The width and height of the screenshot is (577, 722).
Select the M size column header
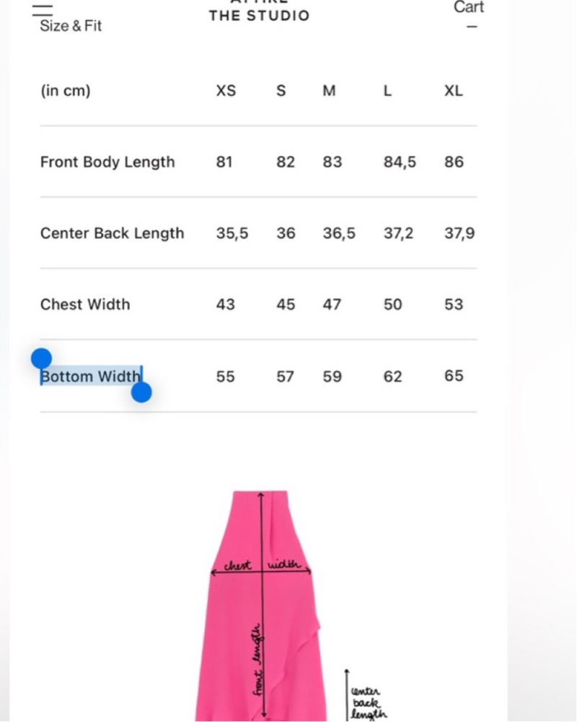pos(329,91)
